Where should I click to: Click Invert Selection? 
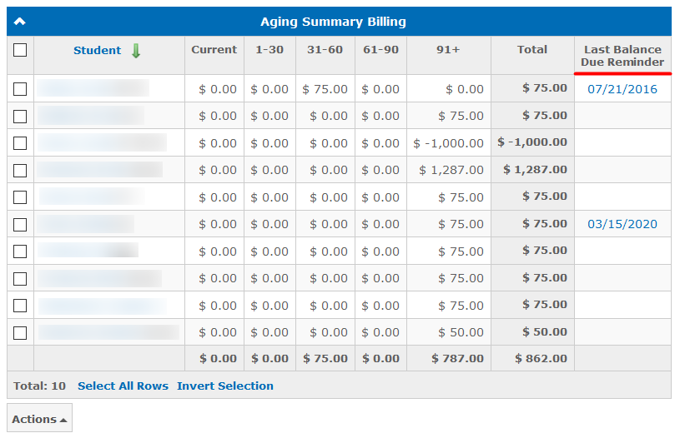(225, 386)
